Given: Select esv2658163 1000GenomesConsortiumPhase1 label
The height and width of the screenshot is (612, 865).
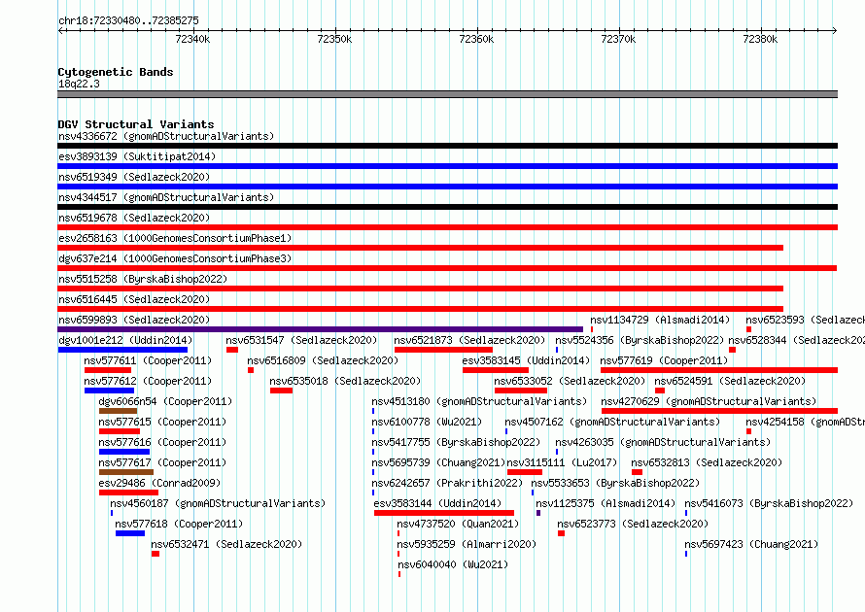Looking at the screenshot, I should coord(175,238).
